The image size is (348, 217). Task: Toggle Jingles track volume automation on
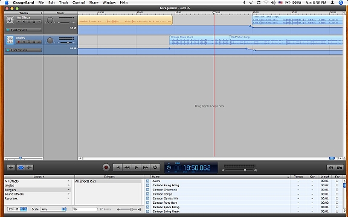[8, 50]
